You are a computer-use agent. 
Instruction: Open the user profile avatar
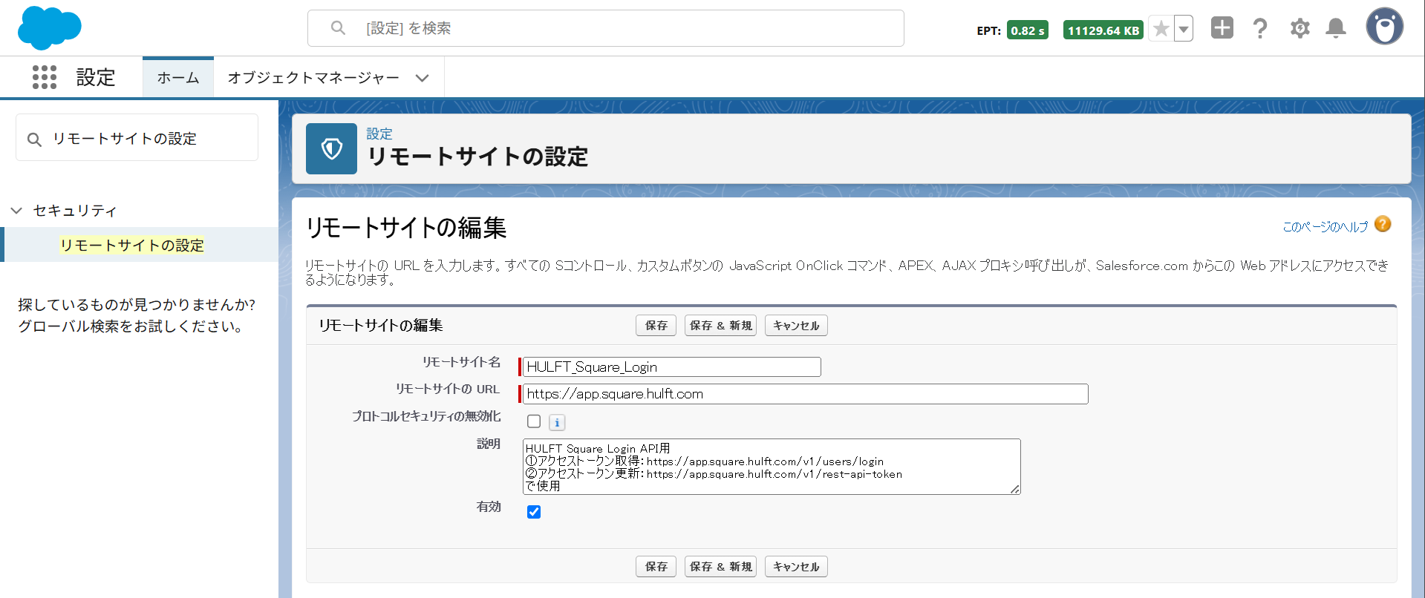click(x=1385, y=27)
